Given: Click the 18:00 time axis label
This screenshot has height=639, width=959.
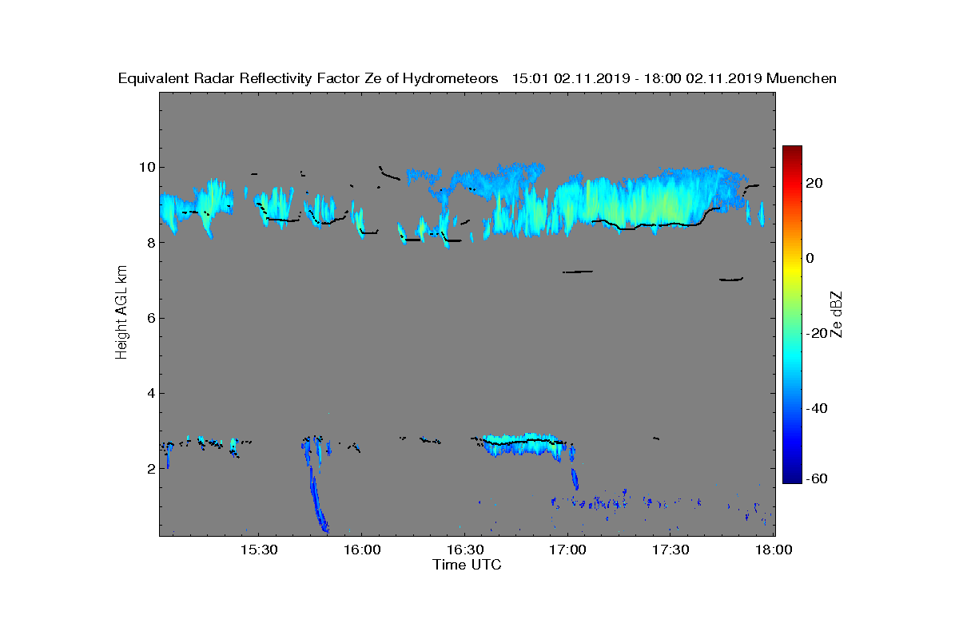Looking at the screenshot, I should 773,550.
